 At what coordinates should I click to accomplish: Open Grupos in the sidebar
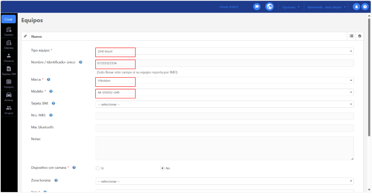[x=9, y=110]
